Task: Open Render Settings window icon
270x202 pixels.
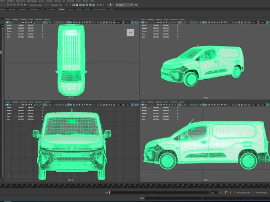Action: click(84, 5)
